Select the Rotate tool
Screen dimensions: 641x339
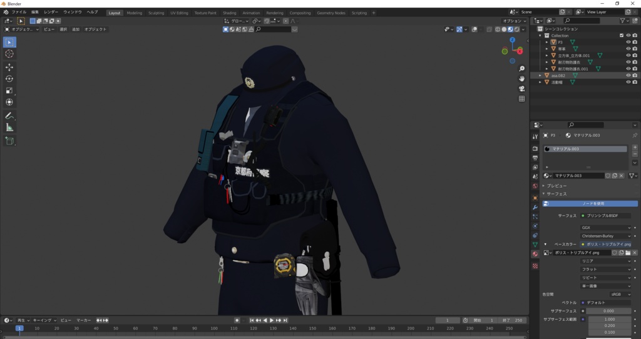click(9, 79)
